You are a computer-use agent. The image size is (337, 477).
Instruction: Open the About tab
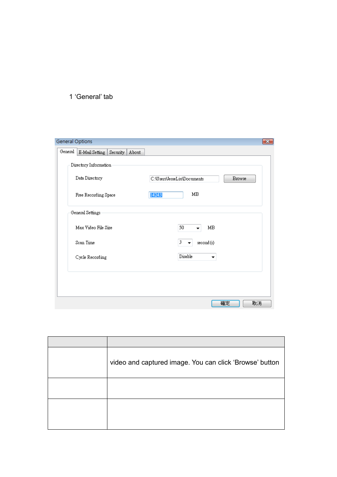135,152
